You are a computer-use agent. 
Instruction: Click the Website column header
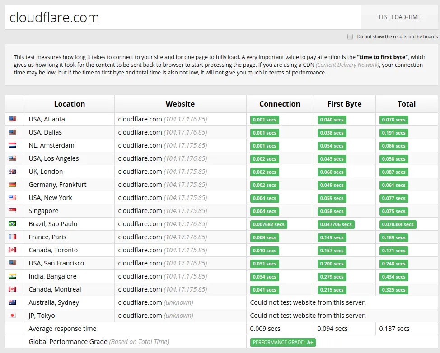180,104
